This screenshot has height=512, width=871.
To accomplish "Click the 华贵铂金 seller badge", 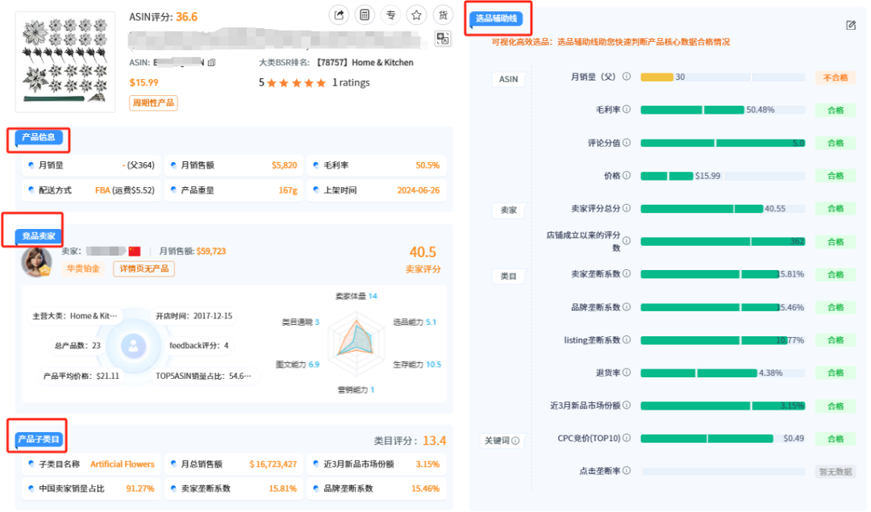I will click(85, 268).
